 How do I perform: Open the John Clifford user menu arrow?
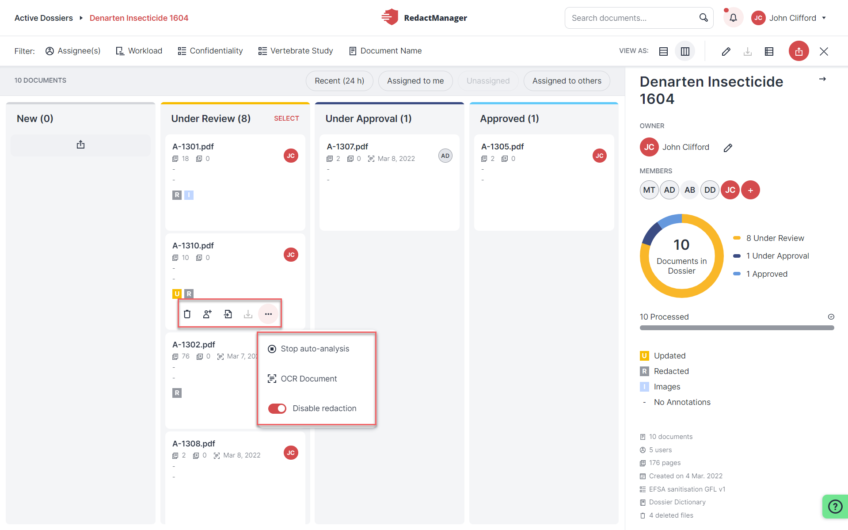pos(824,18)
